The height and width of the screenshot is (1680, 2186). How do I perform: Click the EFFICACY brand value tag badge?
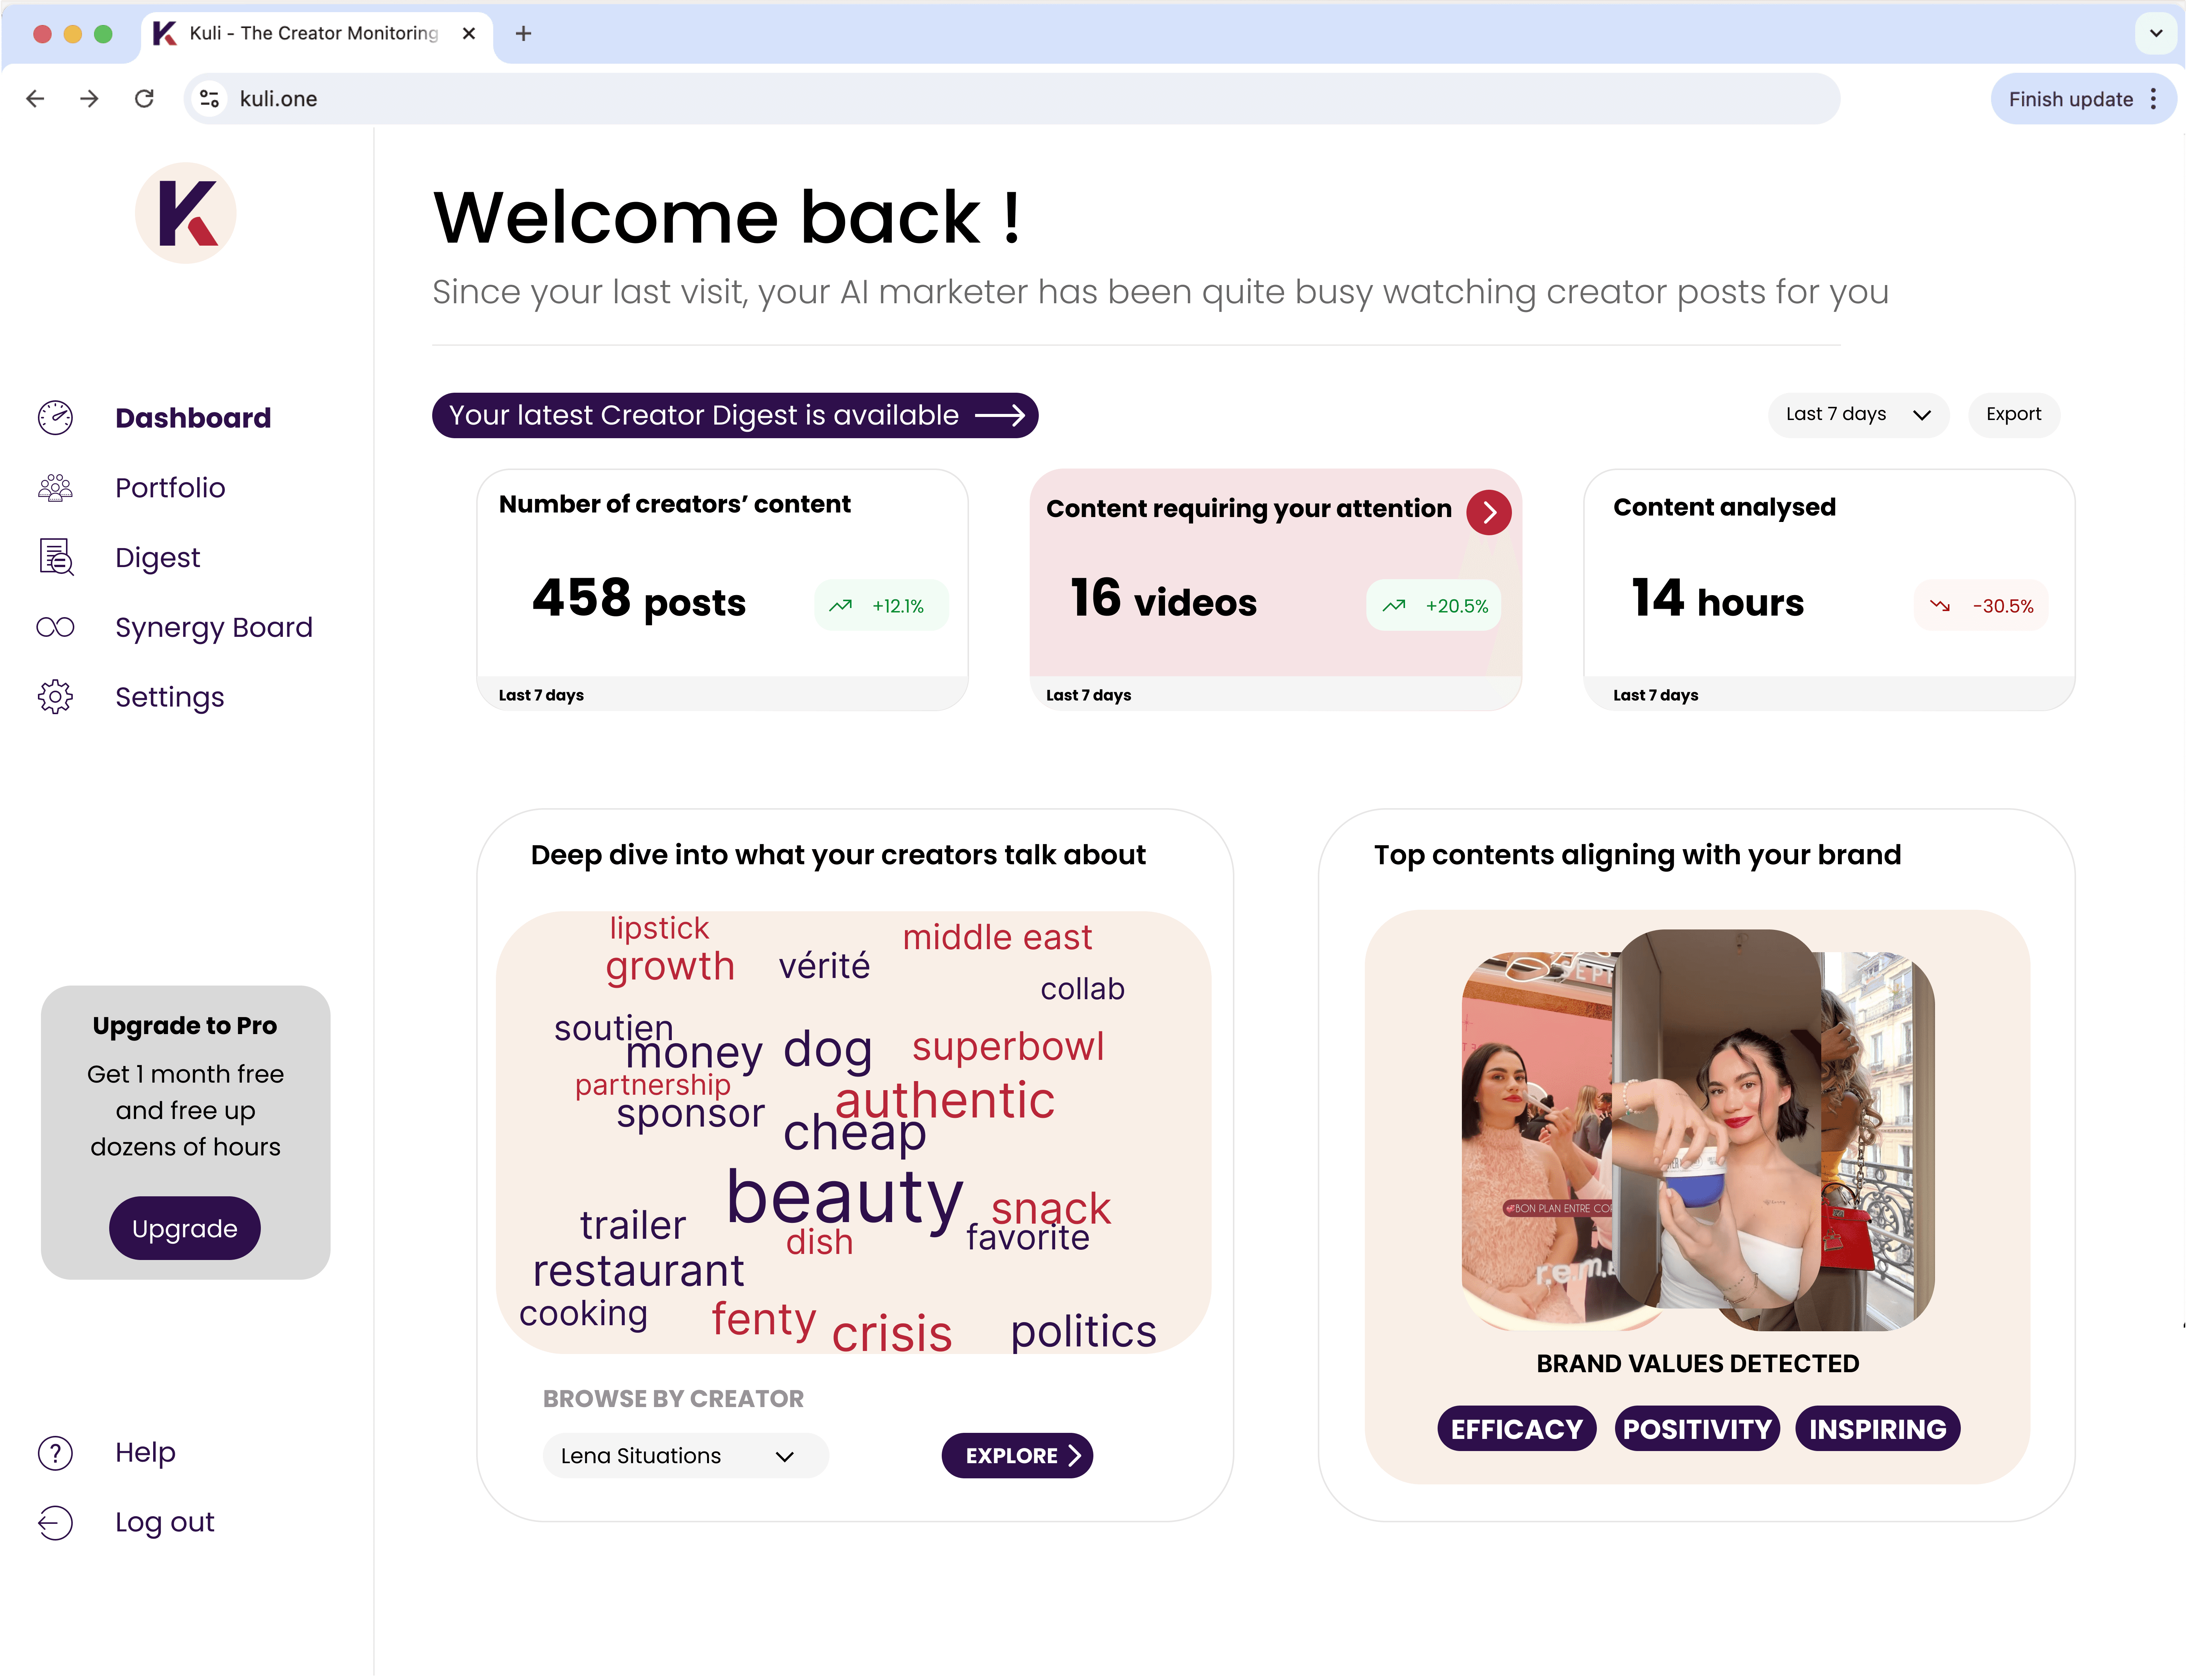tap(1514, 1428)
